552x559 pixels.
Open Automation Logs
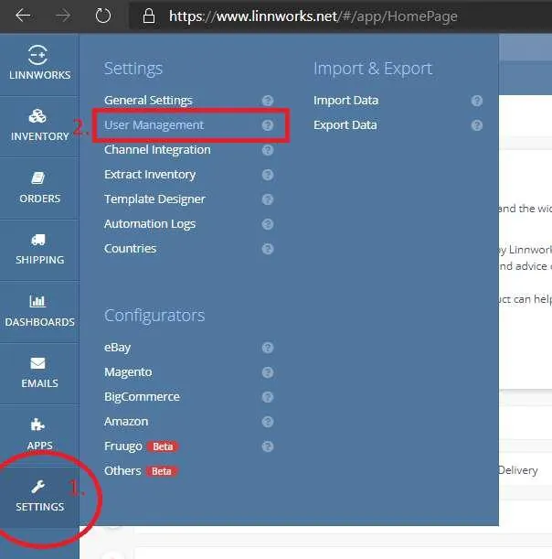(x=150, y=224)
